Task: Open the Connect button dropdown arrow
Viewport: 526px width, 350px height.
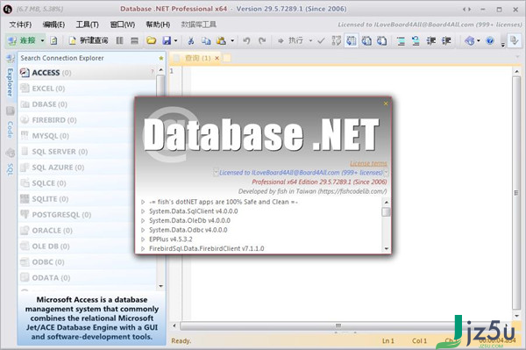Action: pos(43,41)
